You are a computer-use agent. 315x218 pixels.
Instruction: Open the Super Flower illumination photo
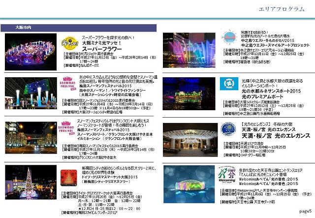point(31,52)
